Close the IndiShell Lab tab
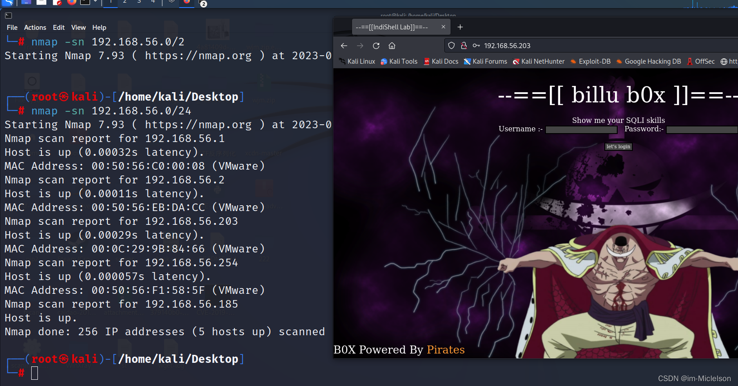The height and width of the screenshot is (386, 738). click(443, 27)
